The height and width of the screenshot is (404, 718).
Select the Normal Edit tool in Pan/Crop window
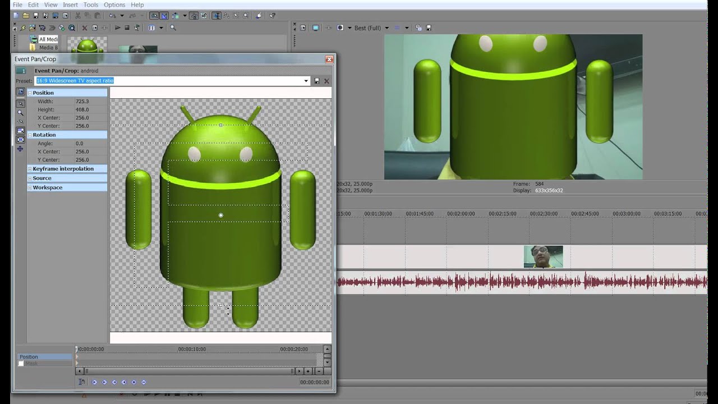tap(21, 103)
